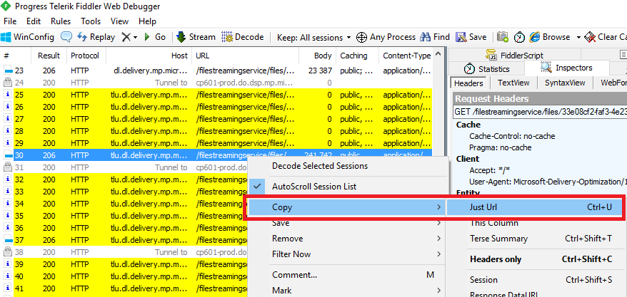Open the Rules menu
This screenshot has height=297, width=627.
tap(61, 21)
